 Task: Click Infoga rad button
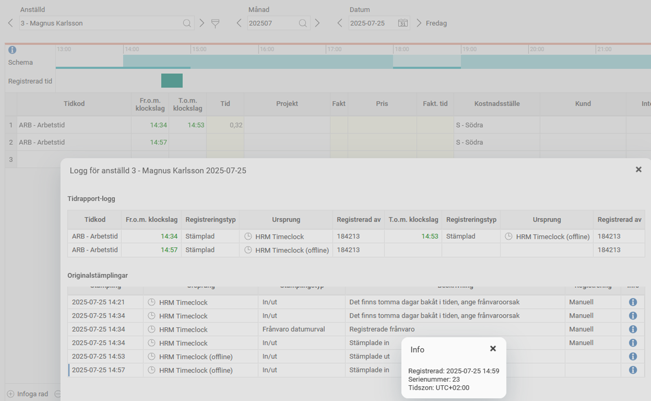(x=28, y=394)
